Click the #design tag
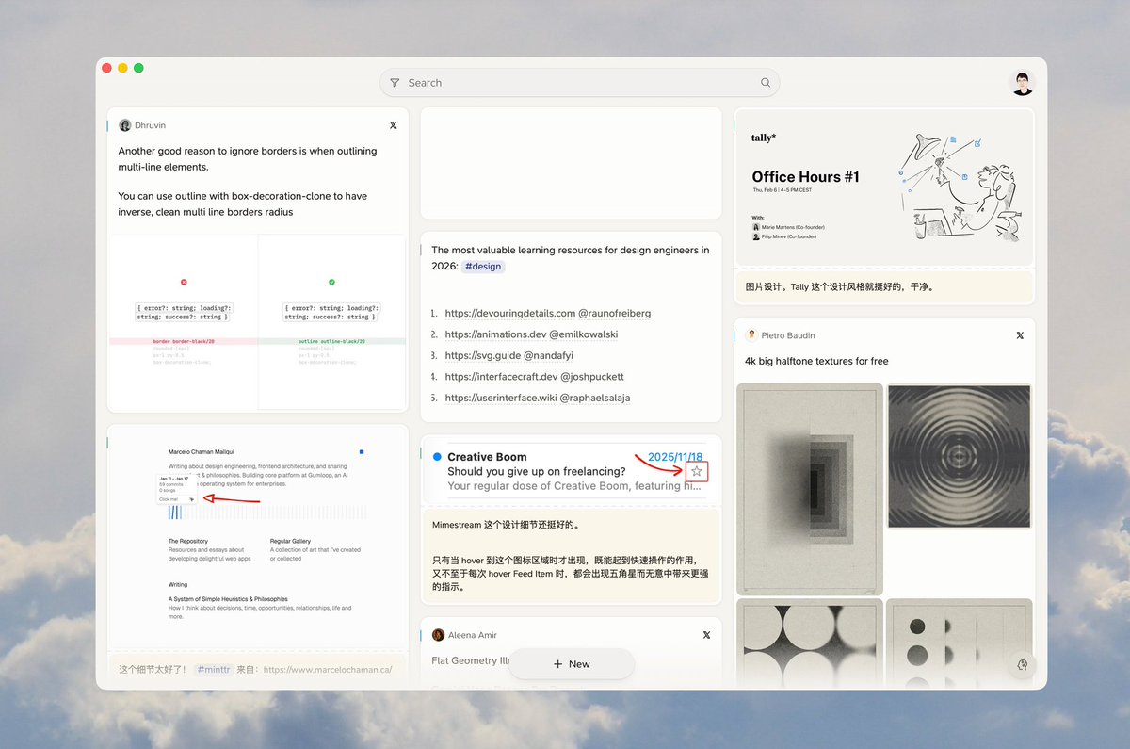The width and height of the screenshot is (1130, 749). coord(482,267)
